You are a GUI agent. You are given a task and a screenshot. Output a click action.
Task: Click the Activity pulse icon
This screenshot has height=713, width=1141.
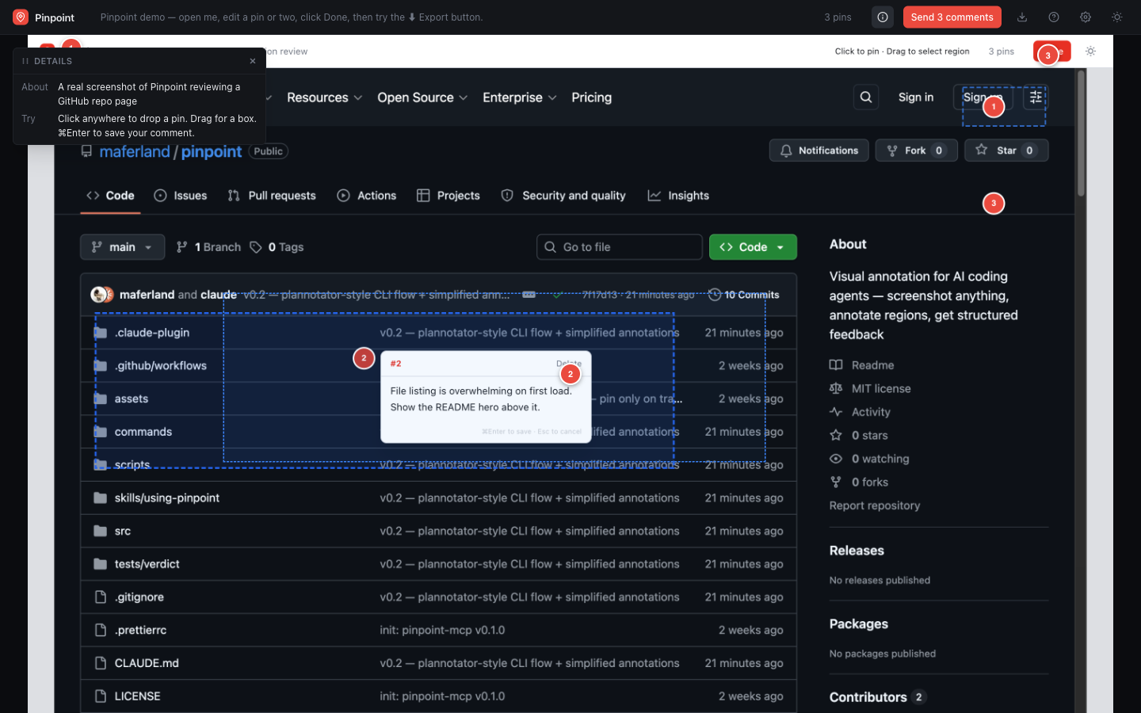coord(836,412)
